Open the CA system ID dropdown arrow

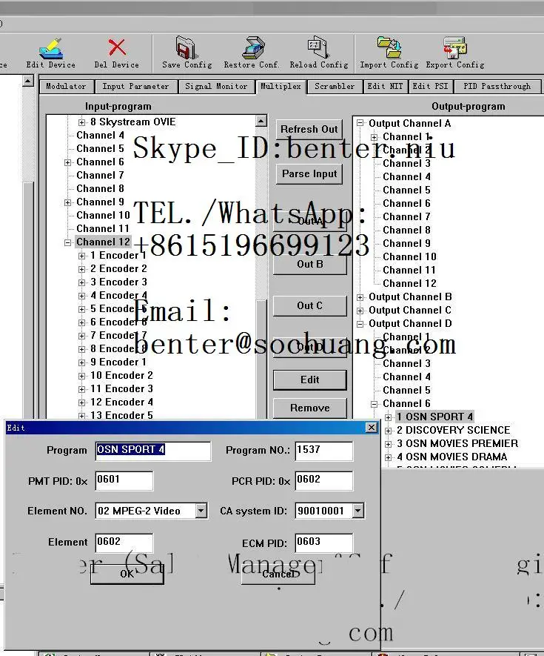pyautogui.click(x=357, y=511)
